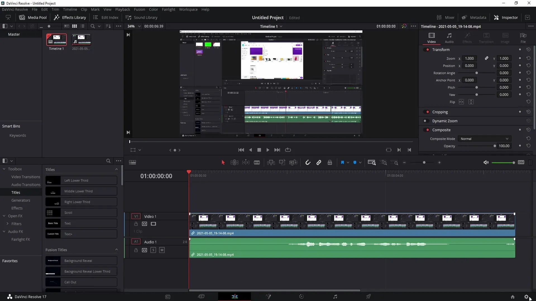Expand the Fusion Titles category
Viewport: 536px width, 301px height.
click(x=116, y=249)
